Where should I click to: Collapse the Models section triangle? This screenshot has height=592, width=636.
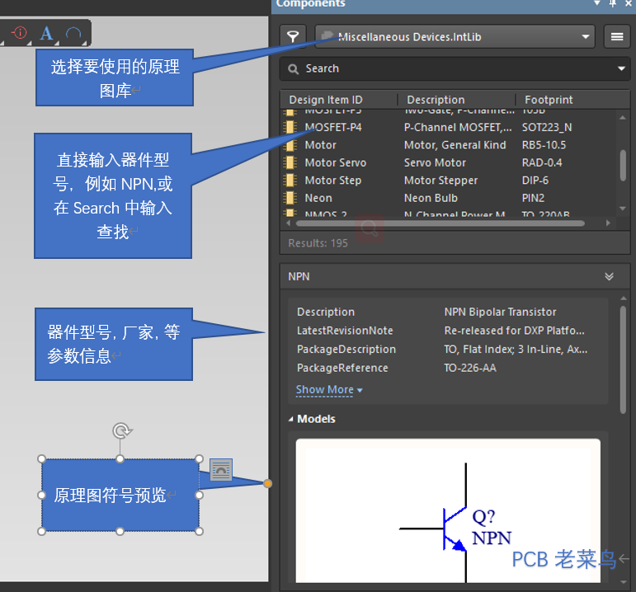(291, 420)
